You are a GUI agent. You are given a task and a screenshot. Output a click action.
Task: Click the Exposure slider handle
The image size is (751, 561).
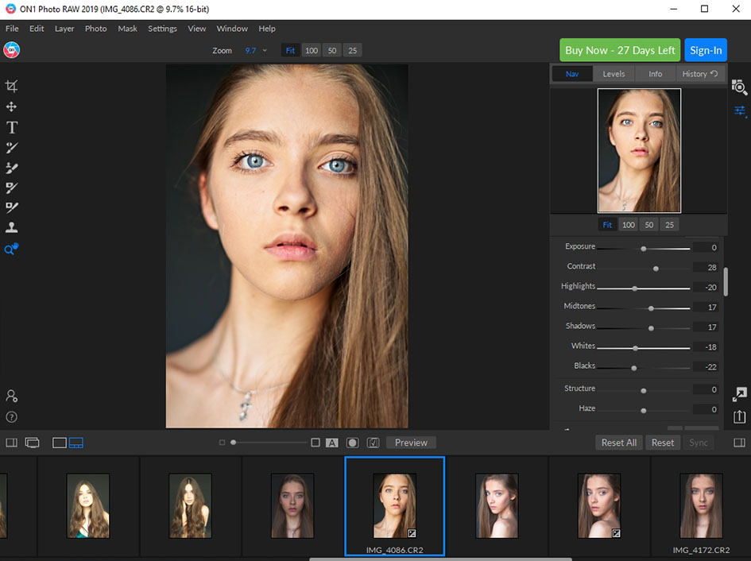pos(645,247)
